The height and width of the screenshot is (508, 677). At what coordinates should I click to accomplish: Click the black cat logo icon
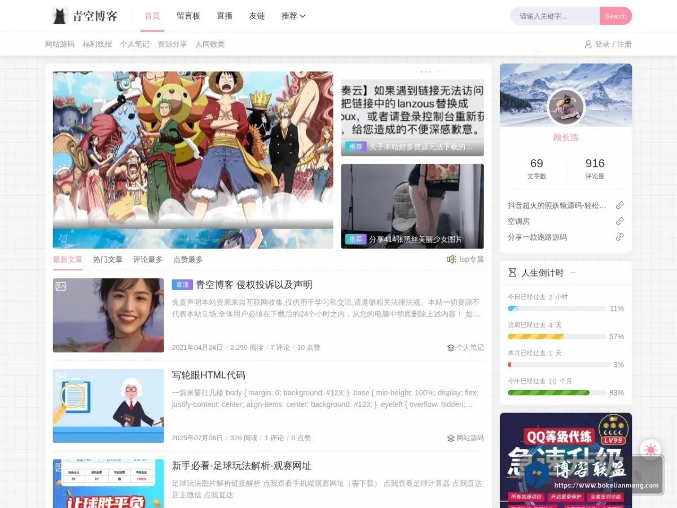pyautogui.click(x=59, y=16)
